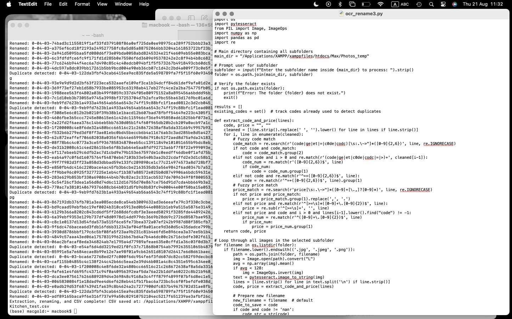Open the Format menu

click(x=82, y=4)
